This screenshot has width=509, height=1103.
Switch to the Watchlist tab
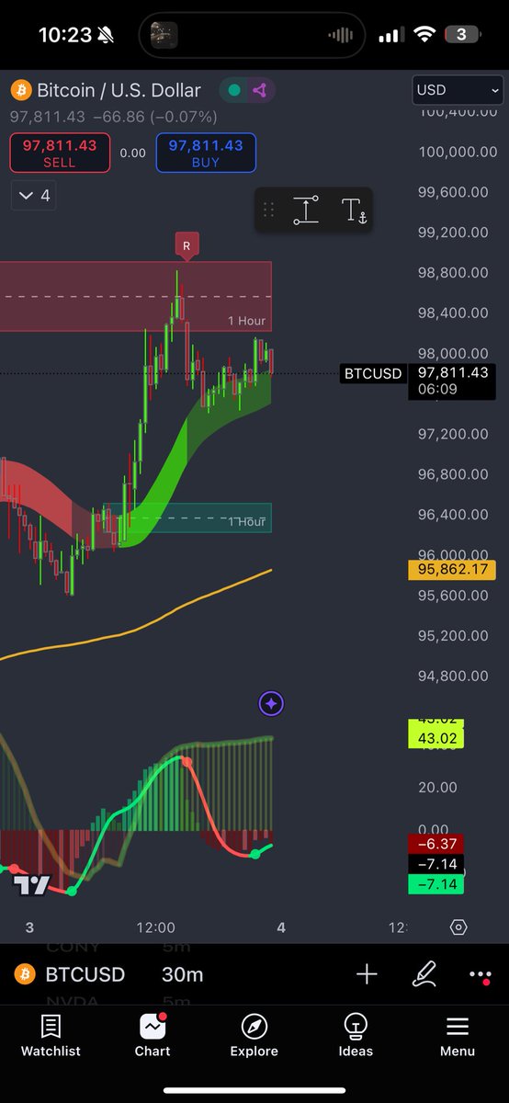coord(51,1036)
